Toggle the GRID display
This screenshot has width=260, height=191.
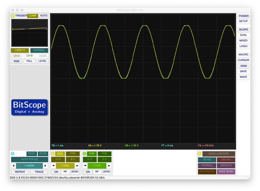point(244,66)
